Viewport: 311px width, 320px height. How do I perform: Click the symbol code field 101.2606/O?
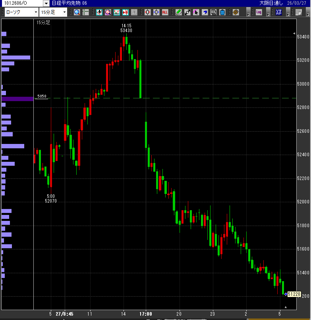(x=22, y=3)
